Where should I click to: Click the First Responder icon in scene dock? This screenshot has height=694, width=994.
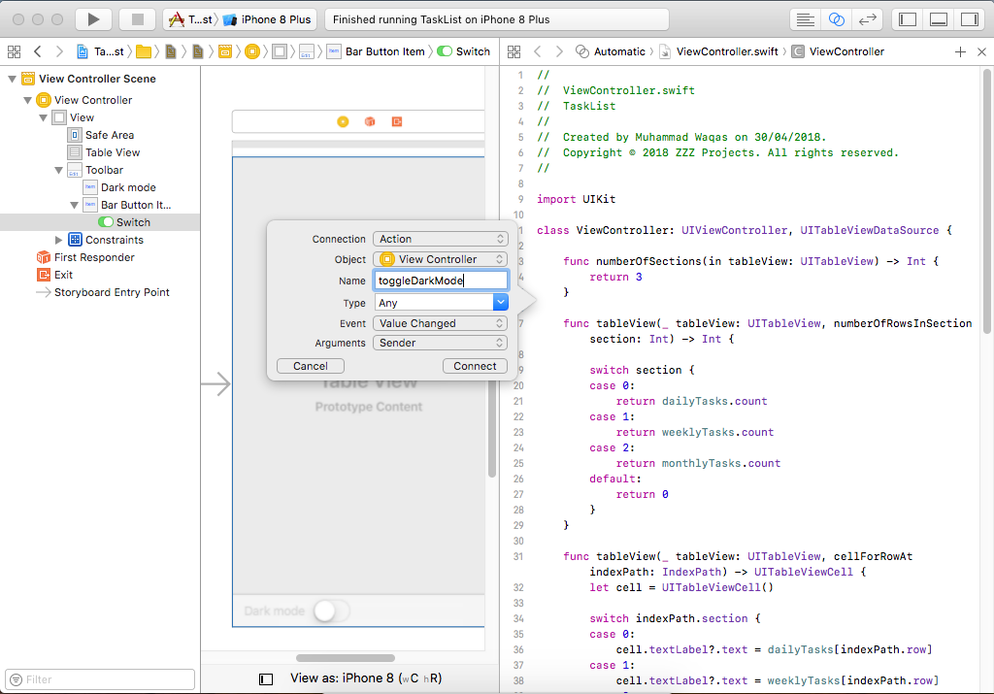point(370,121)
